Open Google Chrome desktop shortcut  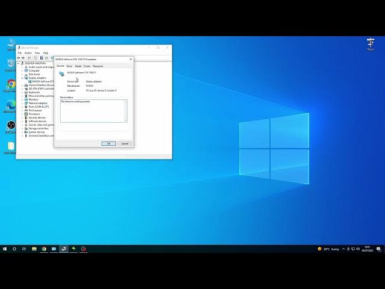(x=10, y=85)
